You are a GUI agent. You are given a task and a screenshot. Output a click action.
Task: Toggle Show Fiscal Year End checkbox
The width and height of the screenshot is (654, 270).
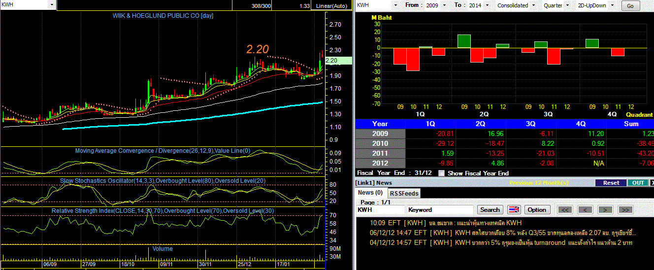pos(441,173)
